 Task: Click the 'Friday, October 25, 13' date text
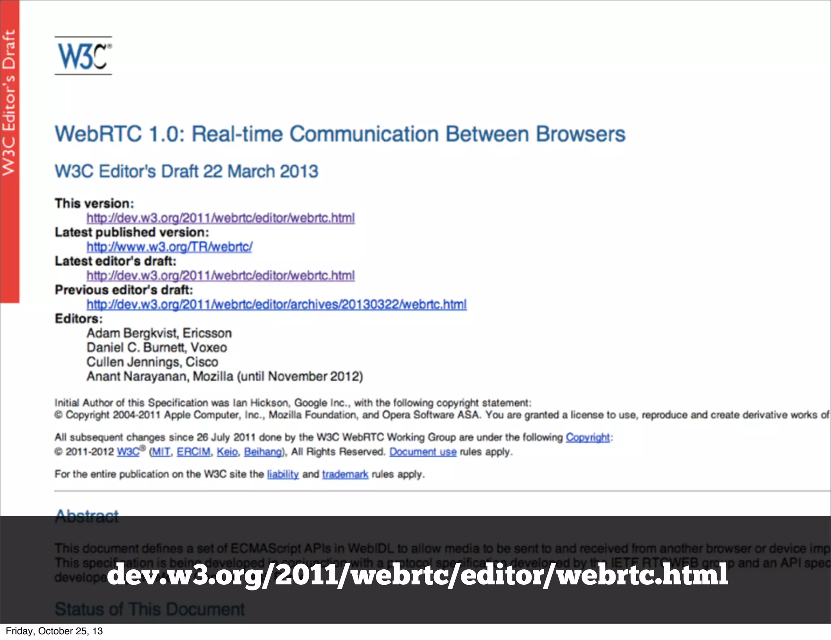pos(54,631)
